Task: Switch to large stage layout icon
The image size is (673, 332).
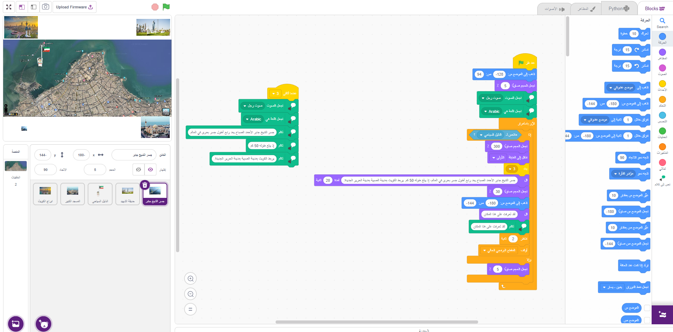Action: coord(34,7)
